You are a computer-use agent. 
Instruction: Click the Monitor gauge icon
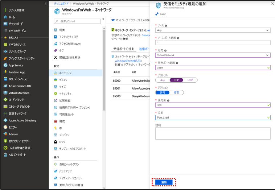point(5,127)
